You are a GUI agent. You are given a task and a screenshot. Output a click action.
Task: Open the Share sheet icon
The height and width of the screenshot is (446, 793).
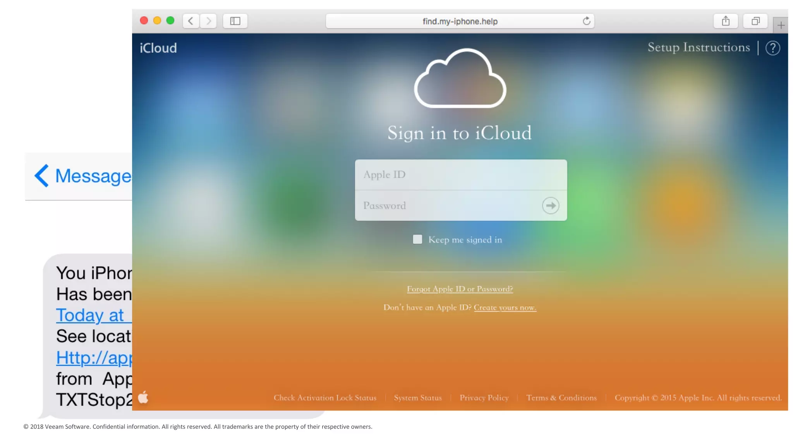point(726,21)
